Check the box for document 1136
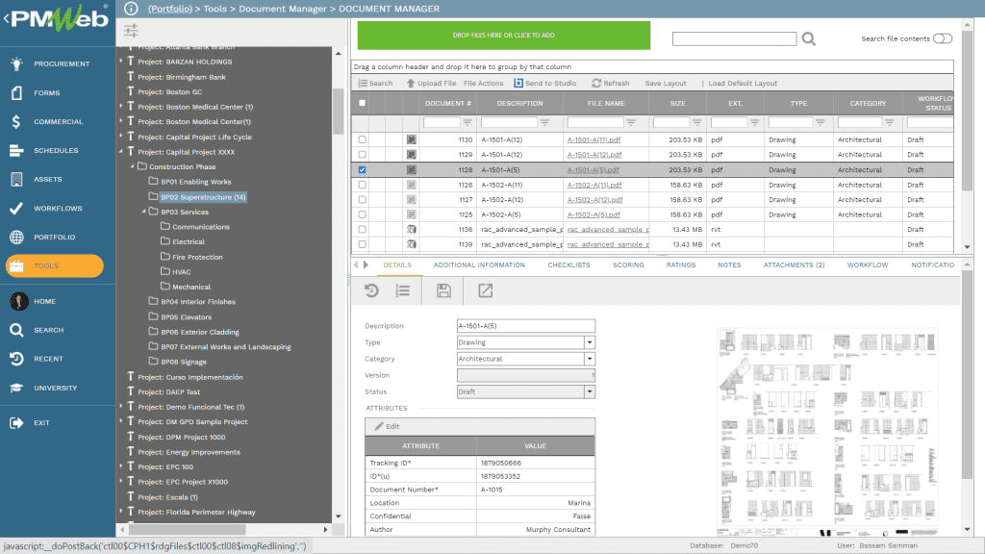Viewport: 985px width, 554px height. tap(362, 229)
